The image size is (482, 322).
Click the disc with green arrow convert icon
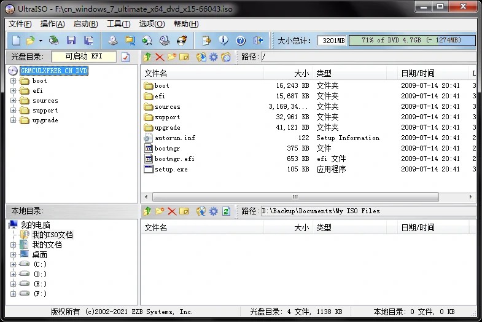pyautogui.click(x=147, y=41)
